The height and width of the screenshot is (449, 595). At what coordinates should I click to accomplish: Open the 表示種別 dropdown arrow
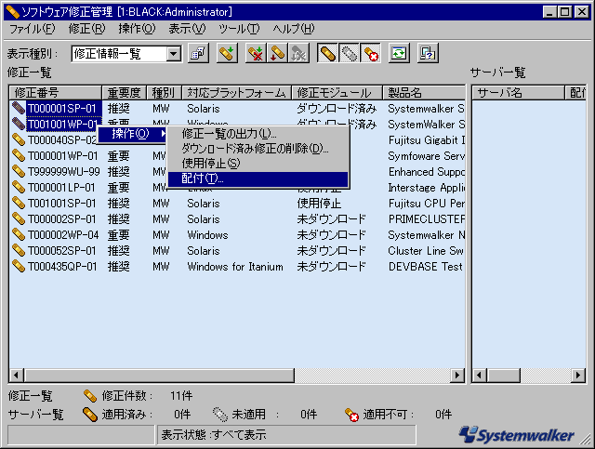click(x=174, y=54)
